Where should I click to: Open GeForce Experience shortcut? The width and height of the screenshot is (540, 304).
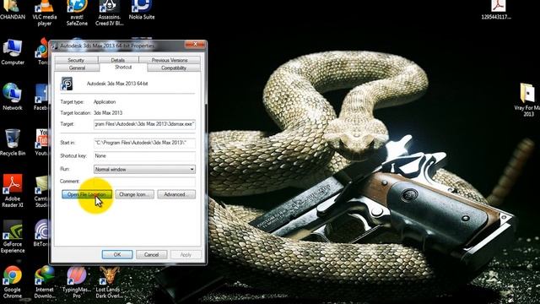pos(13,236)
